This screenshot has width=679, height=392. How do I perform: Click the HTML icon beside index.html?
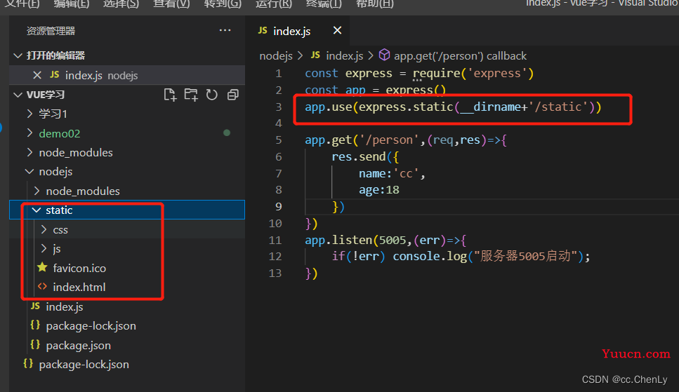tap(42, 286)
